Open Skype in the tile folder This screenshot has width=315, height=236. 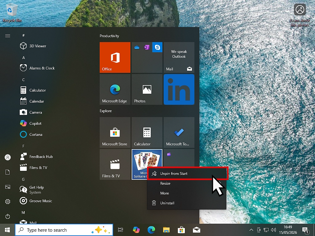(x=157, y=47)
